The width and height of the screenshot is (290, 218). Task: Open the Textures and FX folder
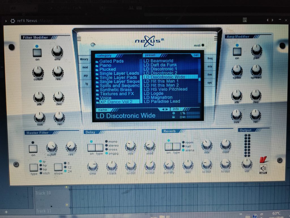(115, 94)
